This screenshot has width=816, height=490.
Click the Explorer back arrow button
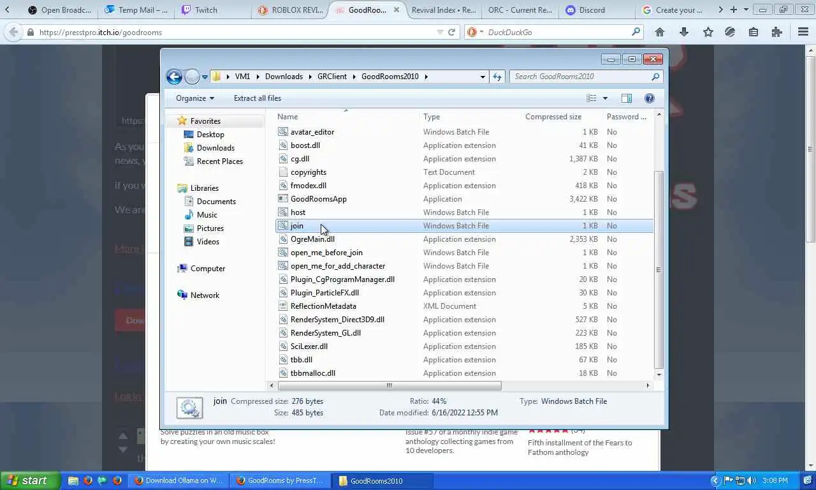[174, 77]
